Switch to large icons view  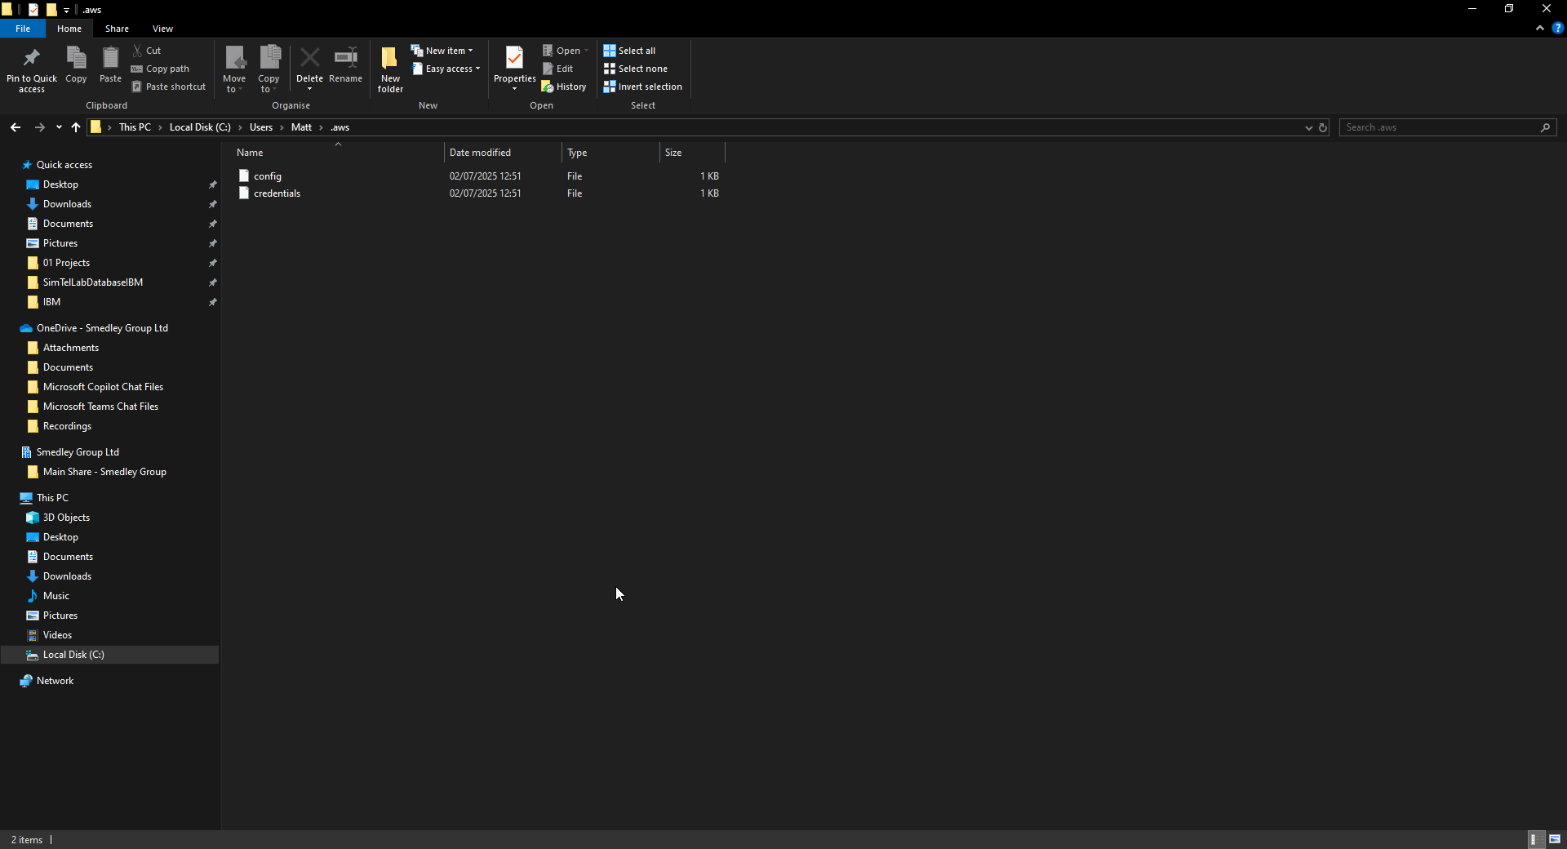pyautogui.click(x=1555, y=839)
